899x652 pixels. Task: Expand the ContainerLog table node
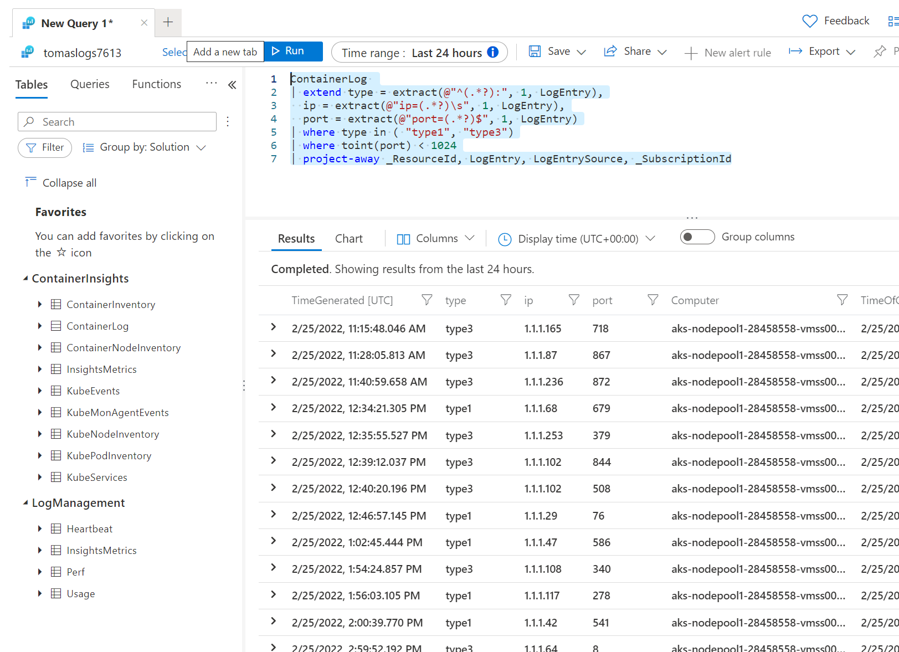point(40,326)
